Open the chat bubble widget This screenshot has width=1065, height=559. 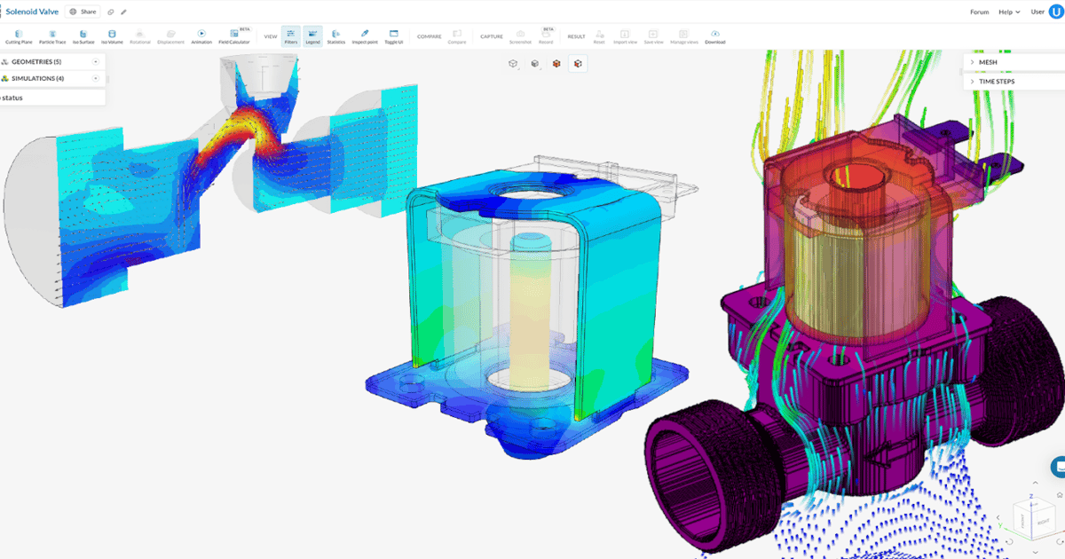pyautogui.click(x=1059, y=467)
